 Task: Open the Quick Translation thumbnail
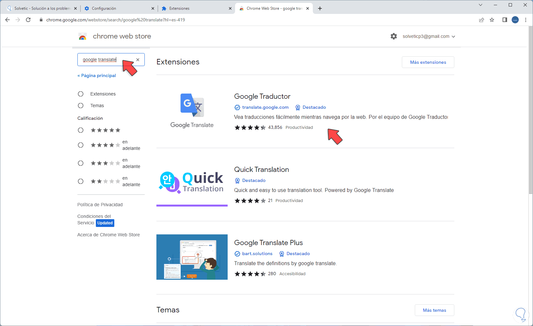tap(192, 184)
